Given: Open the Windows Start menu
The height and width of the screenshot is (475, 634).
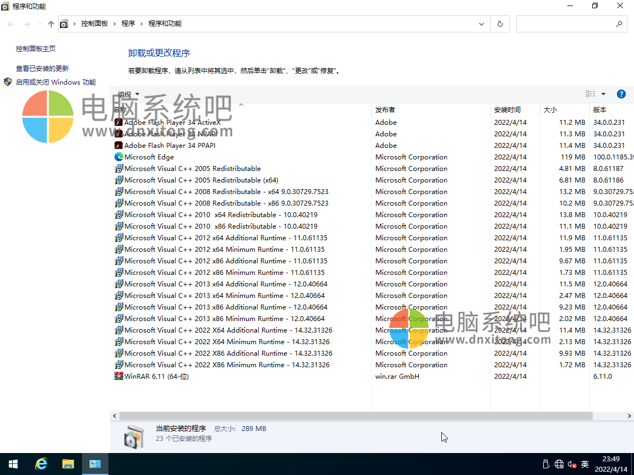Looking at the screenshot, I should [x=13, y=463].
